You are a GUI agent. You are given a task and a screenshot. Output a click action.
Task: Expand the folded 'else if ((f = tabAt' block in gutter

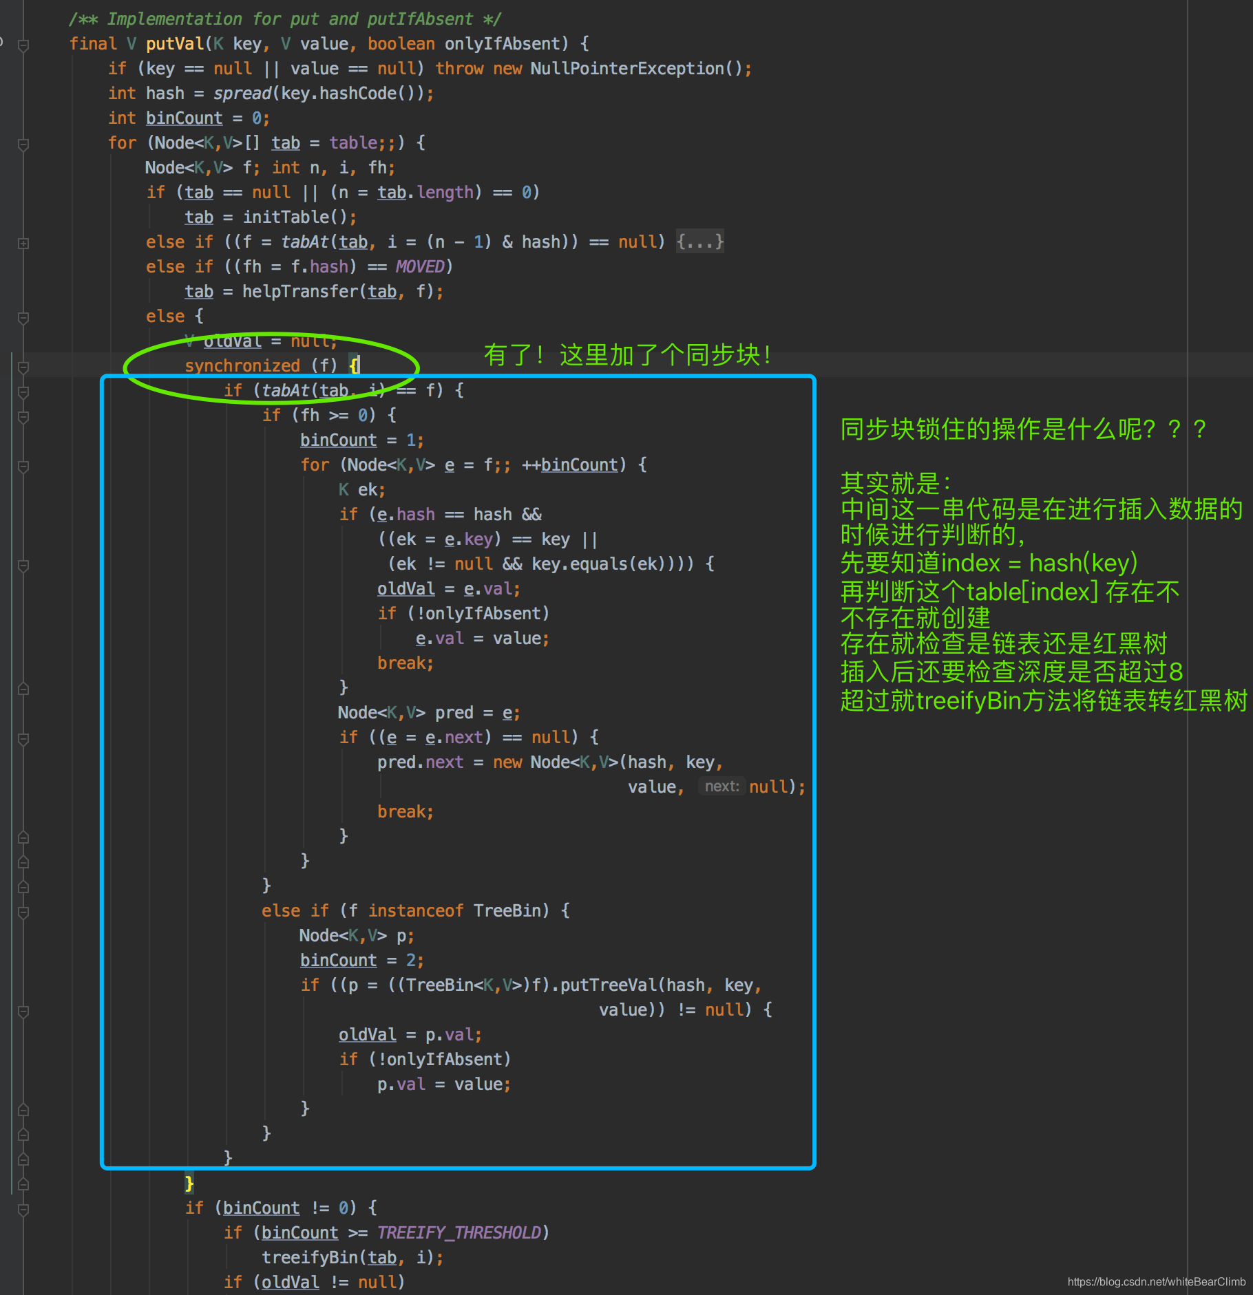pos(23,243)
